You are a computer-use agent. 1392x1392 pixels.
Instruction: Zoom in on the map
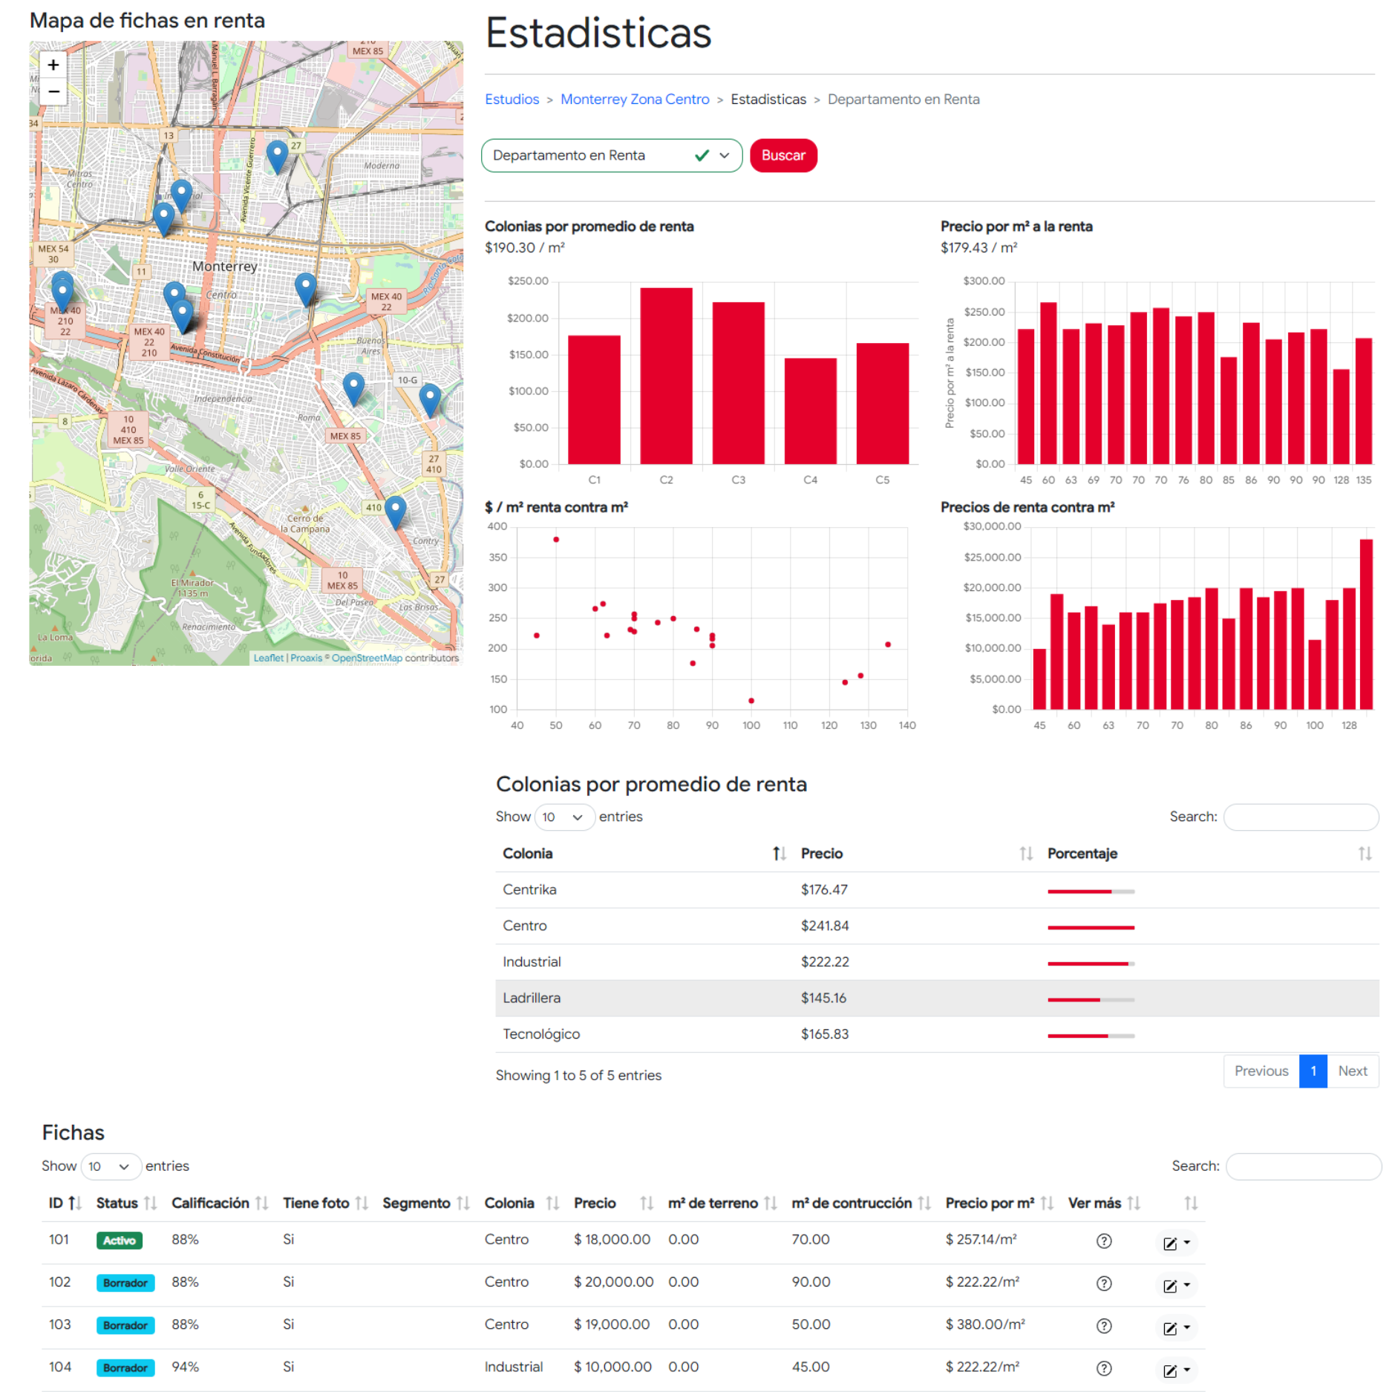point(53,65)
